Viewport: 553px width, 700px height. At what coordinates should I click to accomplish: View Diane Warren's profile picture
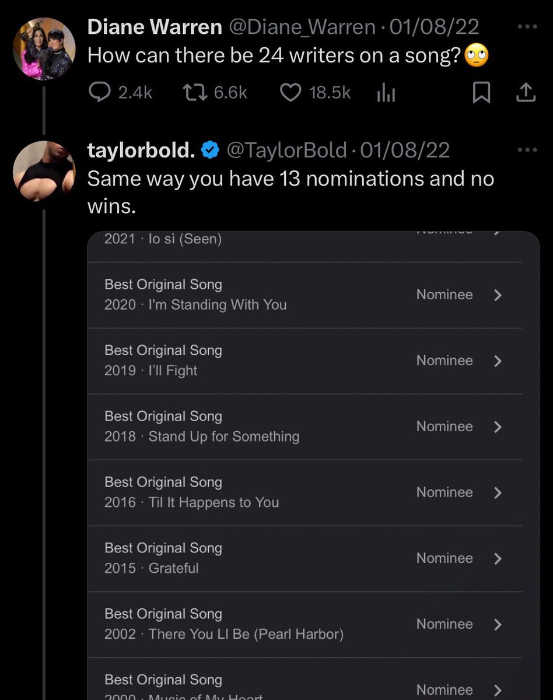click(x=44, y=48)
